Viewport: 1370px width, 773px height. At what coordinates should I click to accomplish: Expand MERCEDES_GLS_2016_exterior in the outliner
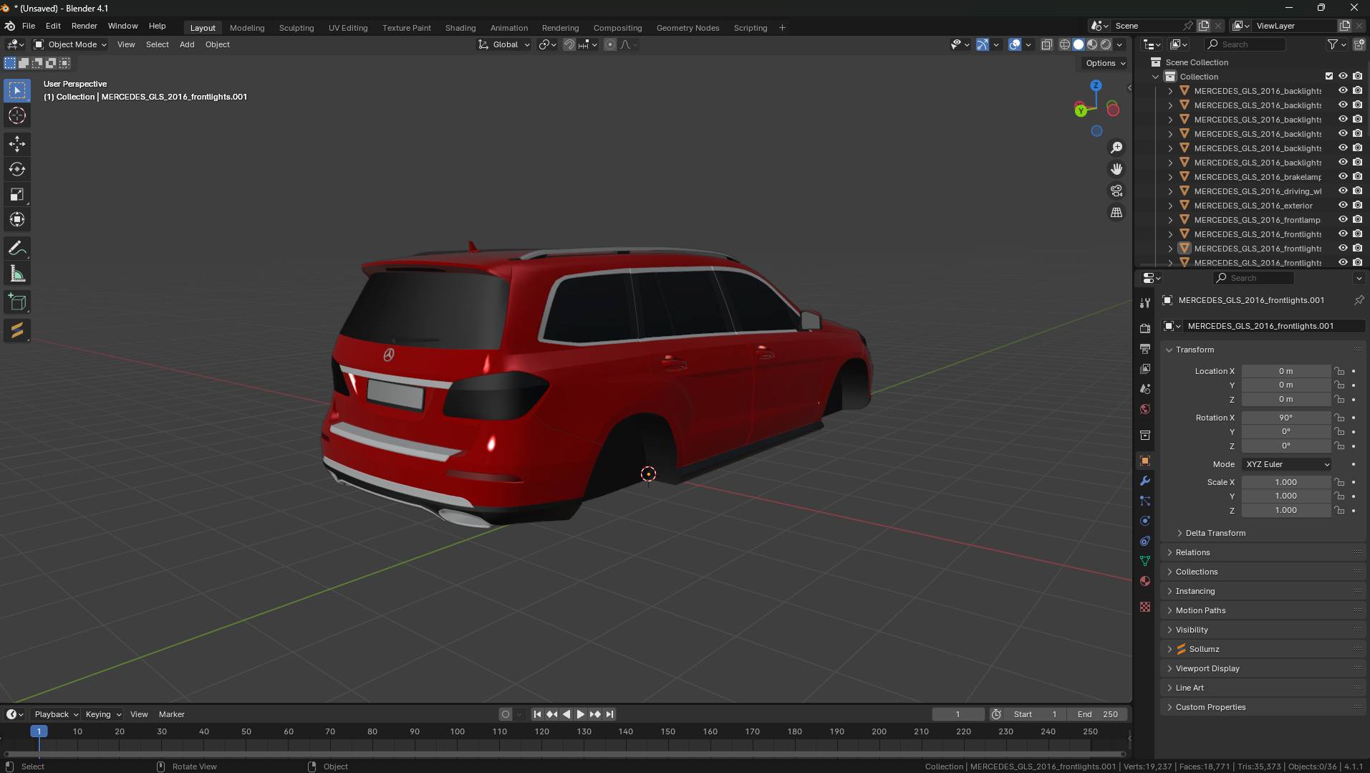1170,206
